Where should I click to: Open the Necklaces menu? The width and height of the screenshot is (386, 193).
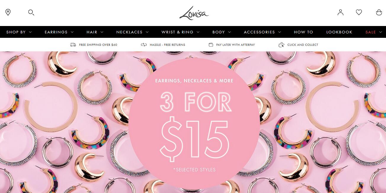132,32
